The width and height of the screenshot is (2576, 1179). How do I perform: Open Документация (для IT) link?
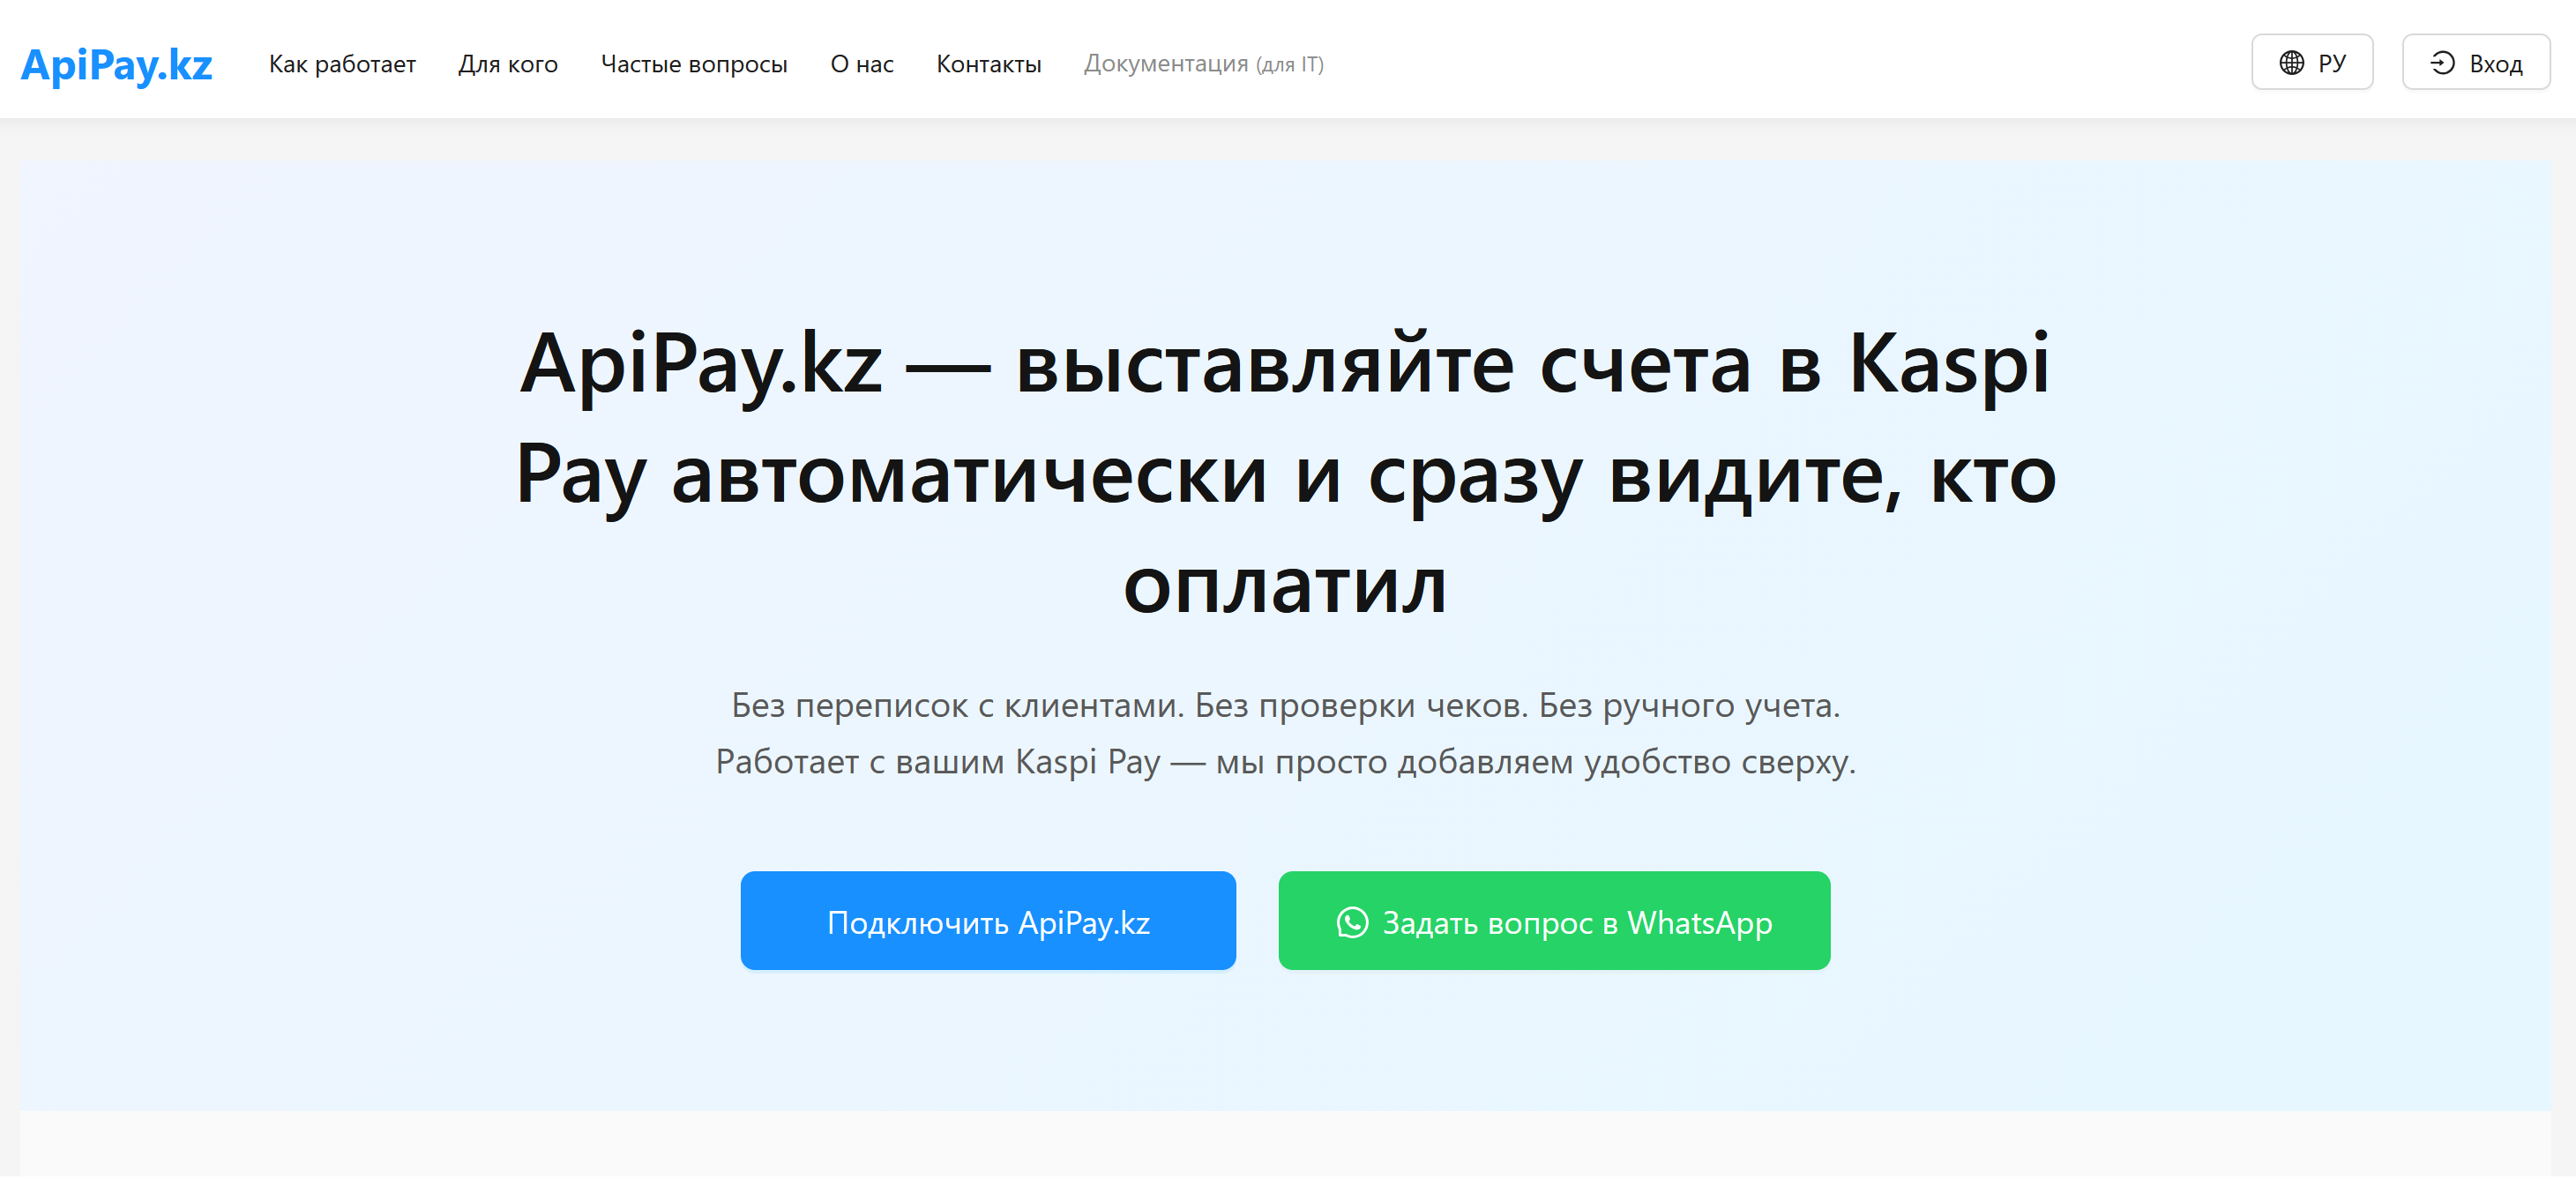click(1203, 64)
